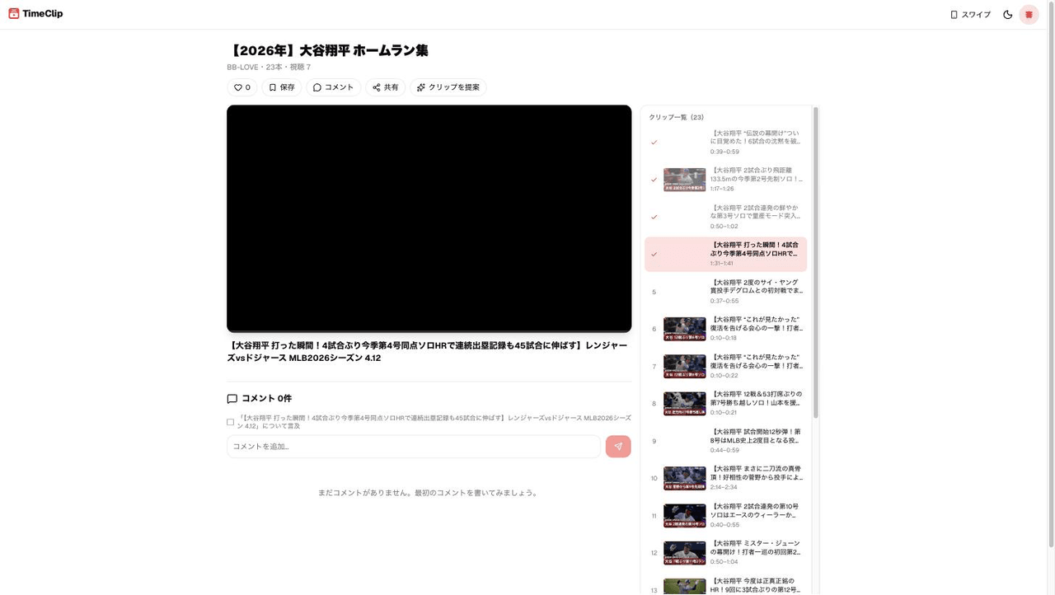This screenshot has height=595, width=1055.
Task: Click the current video title below player
Action: (429, 352)
